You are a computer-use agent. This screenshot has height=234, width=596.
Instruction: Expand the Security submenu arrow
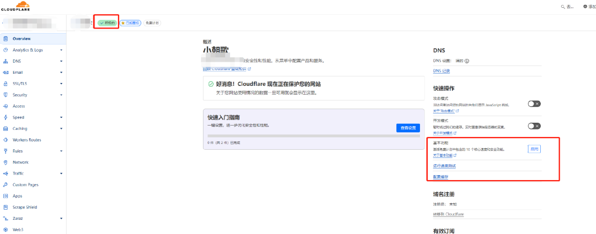pos(61,95)
